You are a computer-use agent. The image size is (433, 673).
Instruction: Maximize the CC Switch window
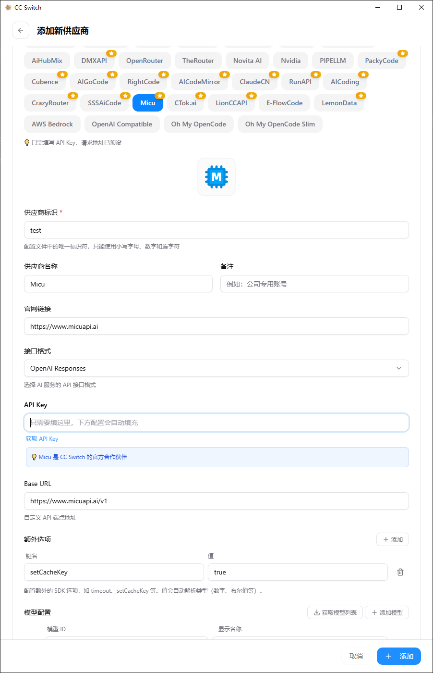[399, 7]
